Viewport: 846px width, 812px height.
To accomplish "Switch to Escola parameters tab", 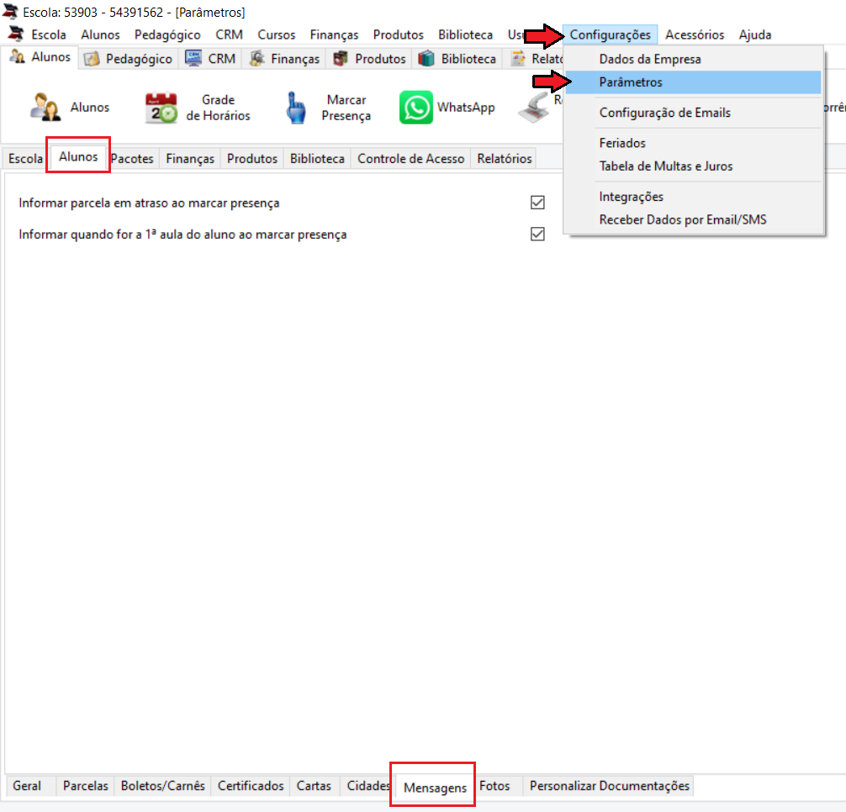I will pos(25,159).
